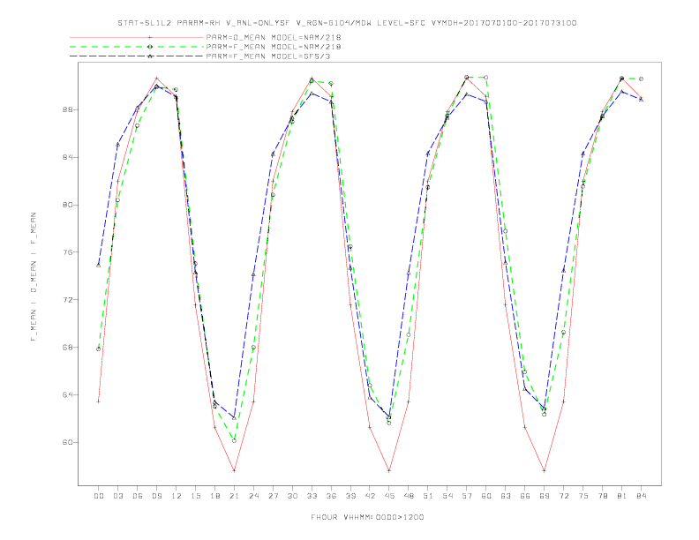Click y-axis tick value 80
This screenshot has width=699, height=540.
[x=68, y=205]
